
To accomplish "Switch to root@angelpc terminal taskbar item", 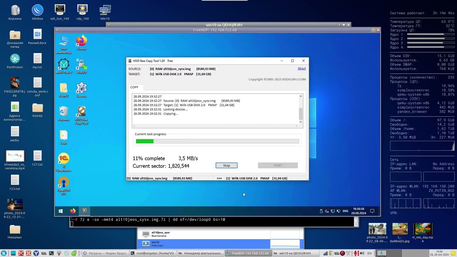I will tap(153, 253).
